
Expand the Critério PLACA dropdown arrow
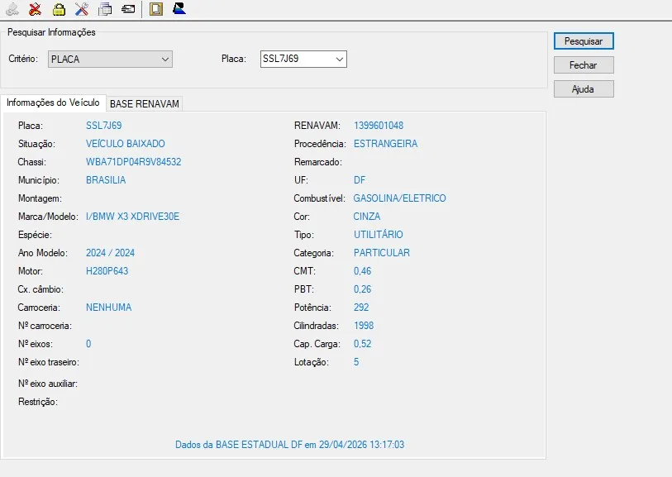[165, 60]
